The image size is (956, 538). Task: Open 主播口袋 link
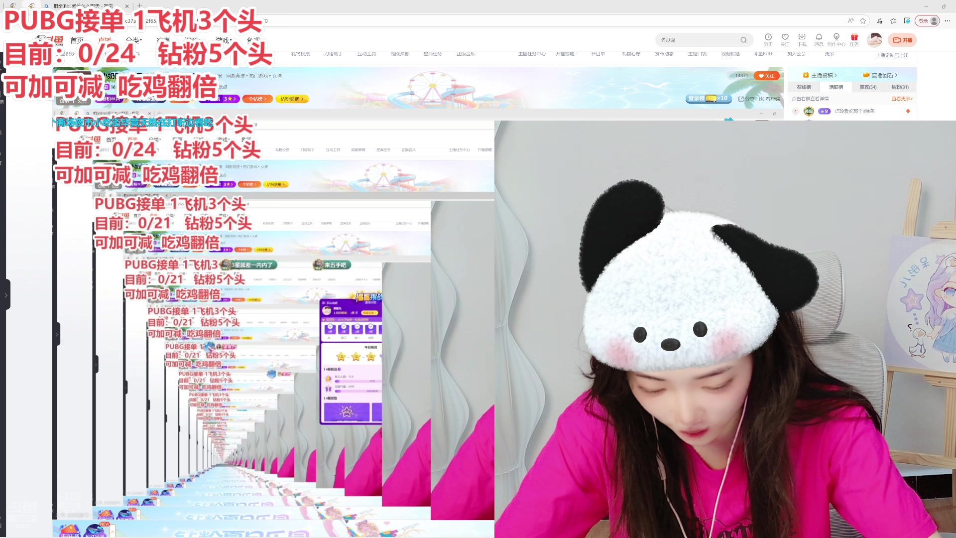697,54
